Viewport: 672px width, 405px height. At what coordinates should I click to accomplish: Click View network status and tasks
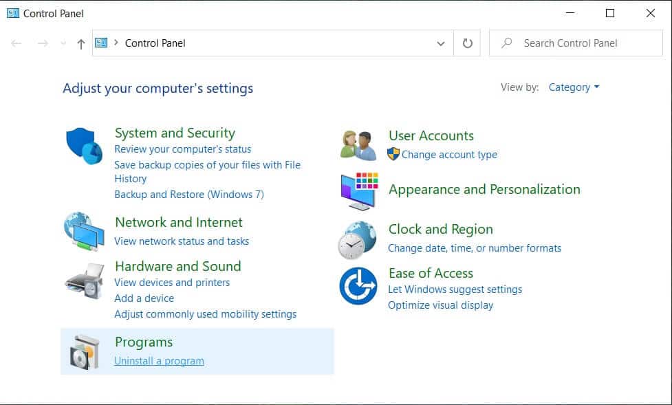[x=182, y=241]
